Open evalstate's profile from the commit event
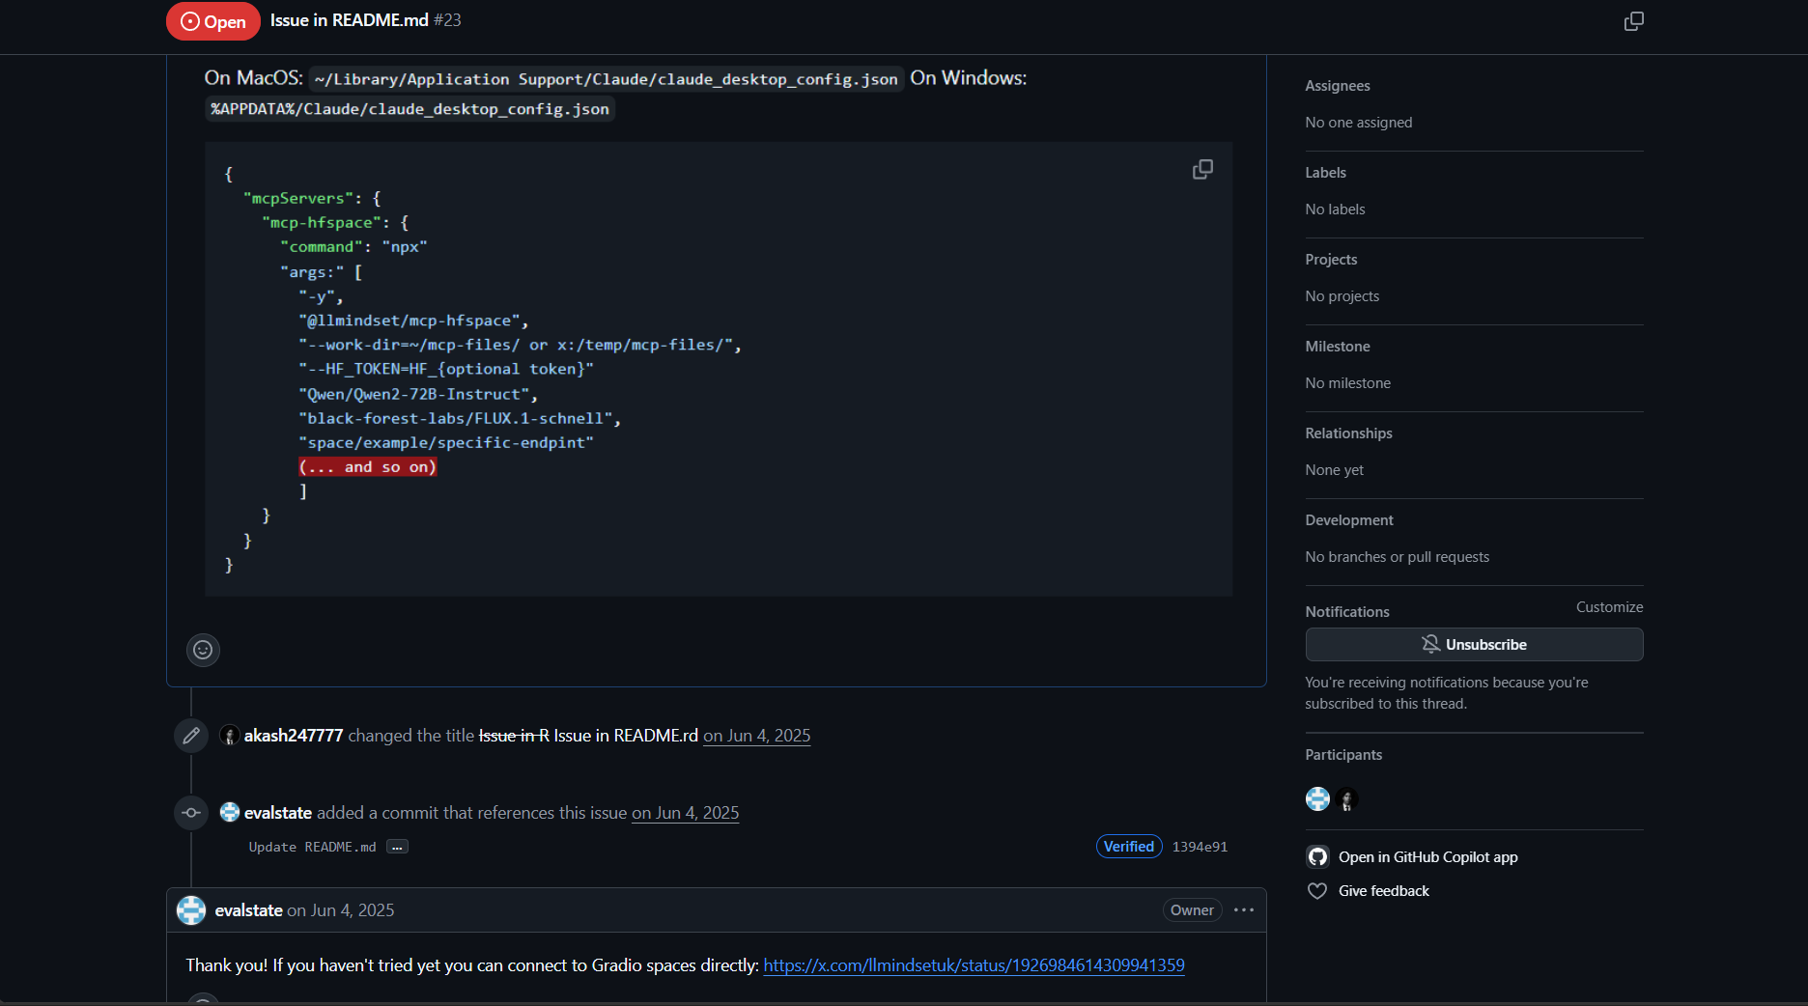The width and height of the screenshot is (1808, 1006). tap(278, 813)
